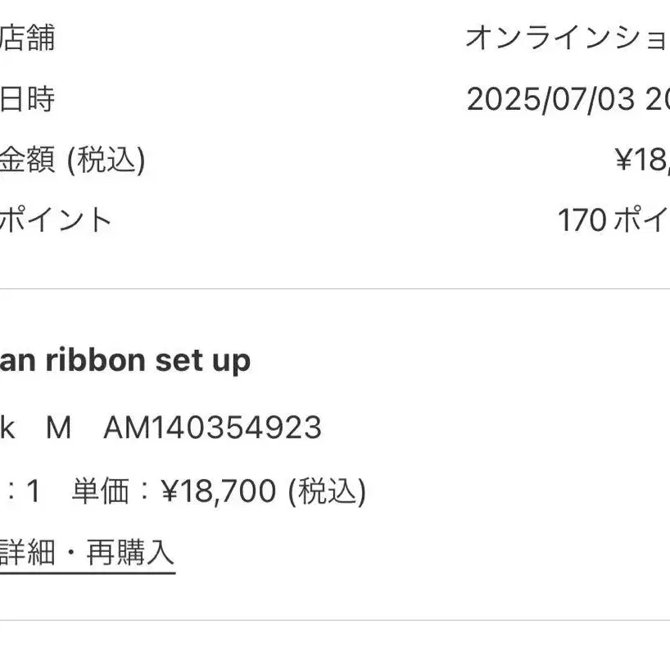Click the divider line below 詳細・再購入

tap(335, 620)
